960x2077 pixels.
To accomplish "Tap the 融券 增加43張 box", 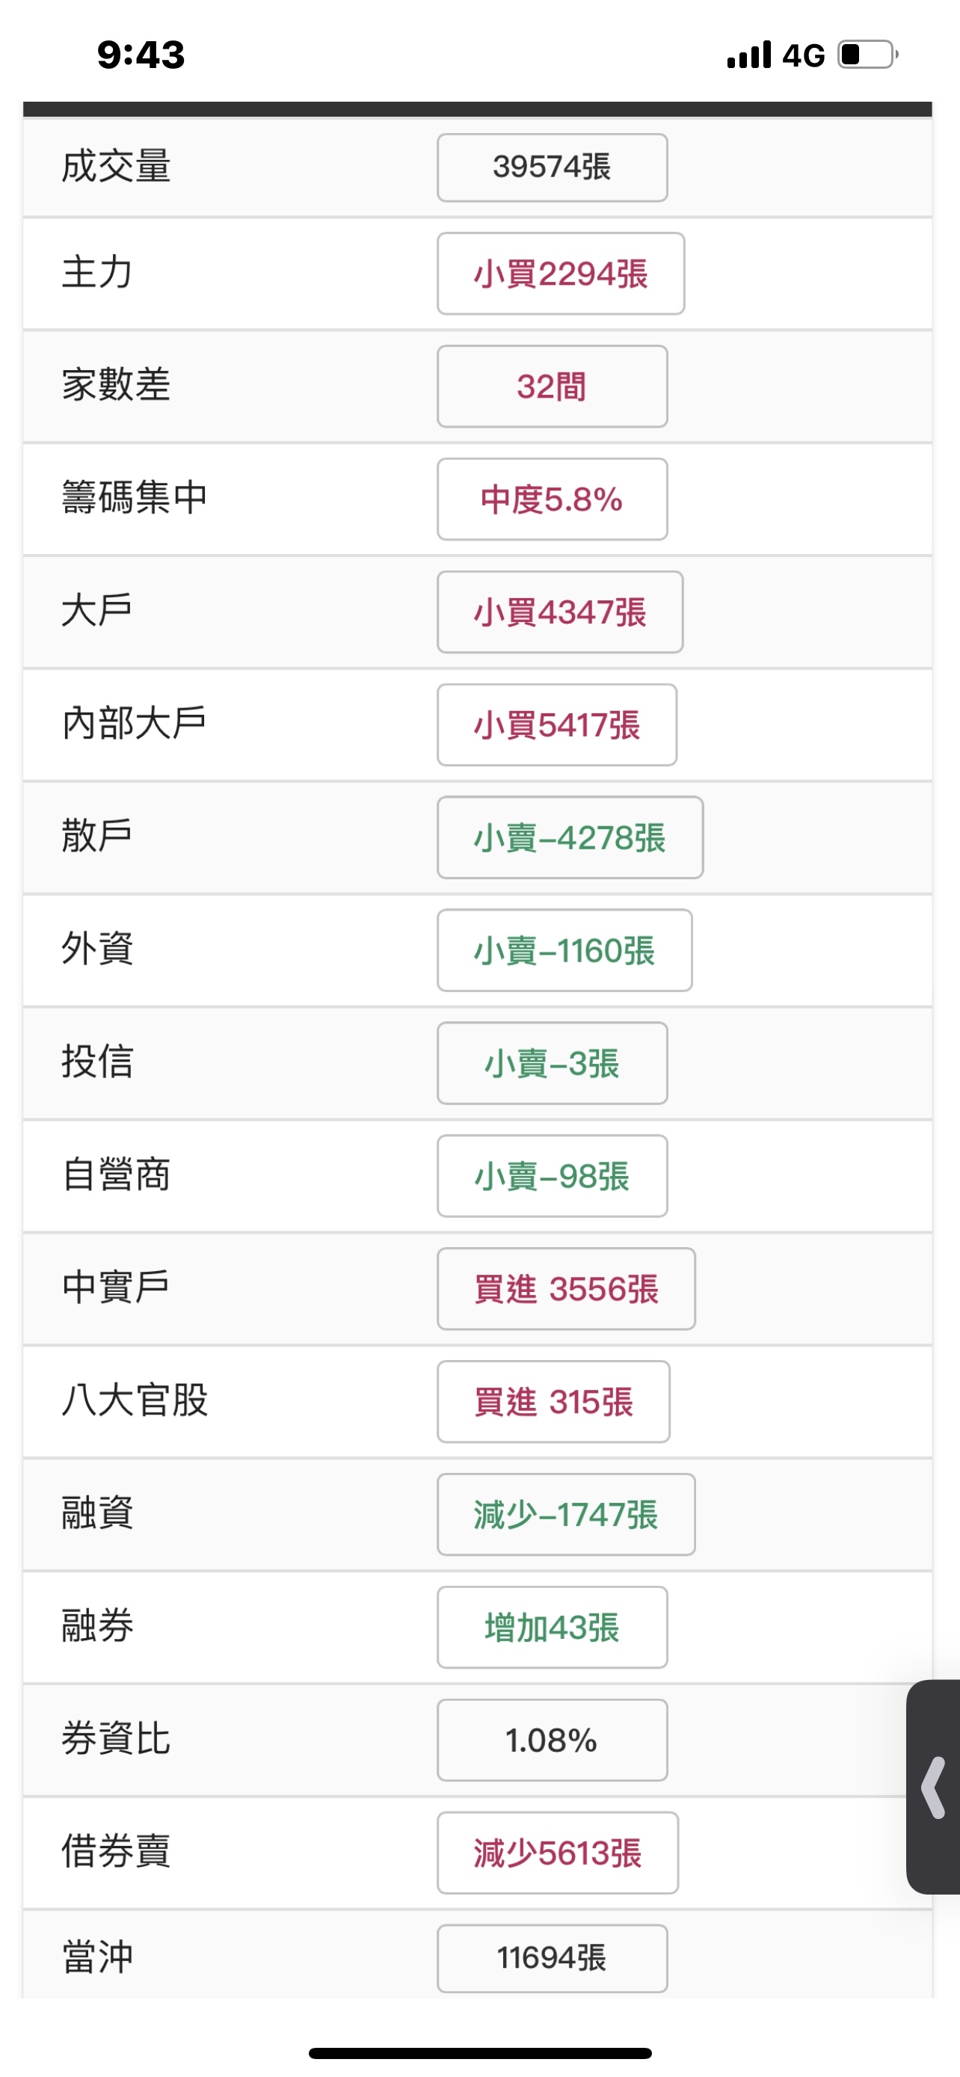I will (552, 1628).
